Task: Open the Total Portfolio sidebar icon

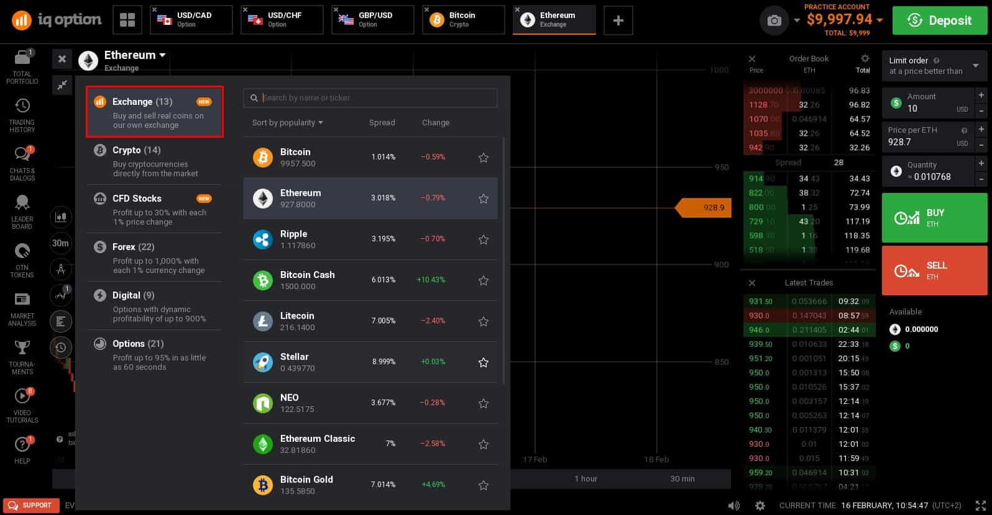Action: [x=22, y=66]
